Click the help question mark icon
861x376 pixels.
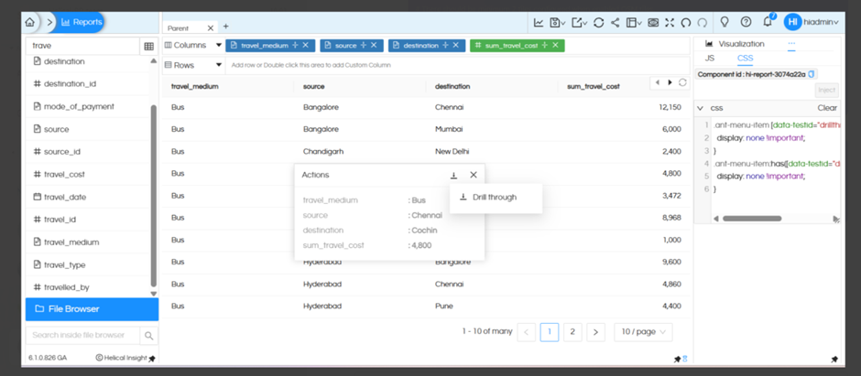click(x=746, y=23)
